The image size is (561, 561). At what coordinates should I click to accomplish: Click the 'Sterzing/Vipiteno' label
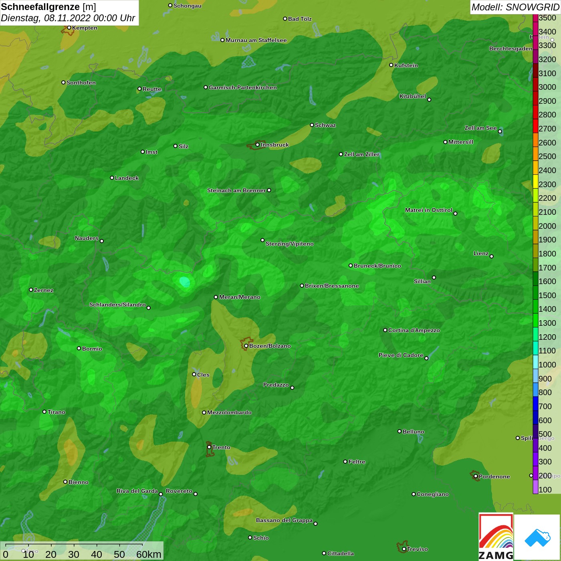290,244
